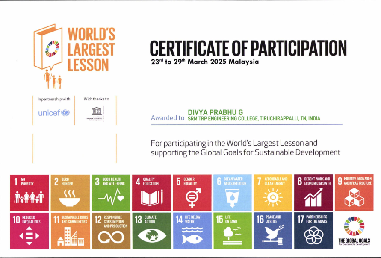Select the Clean Water and Sanitation tile

[233, 193]
